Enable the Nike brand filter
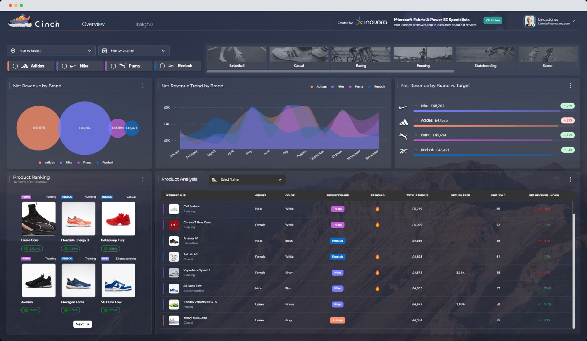 [x=64, y=66]
